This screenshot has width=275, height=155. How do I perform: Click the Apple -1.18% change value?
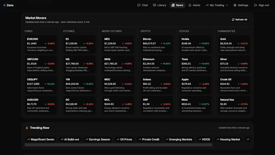click(x=204, y=84)
